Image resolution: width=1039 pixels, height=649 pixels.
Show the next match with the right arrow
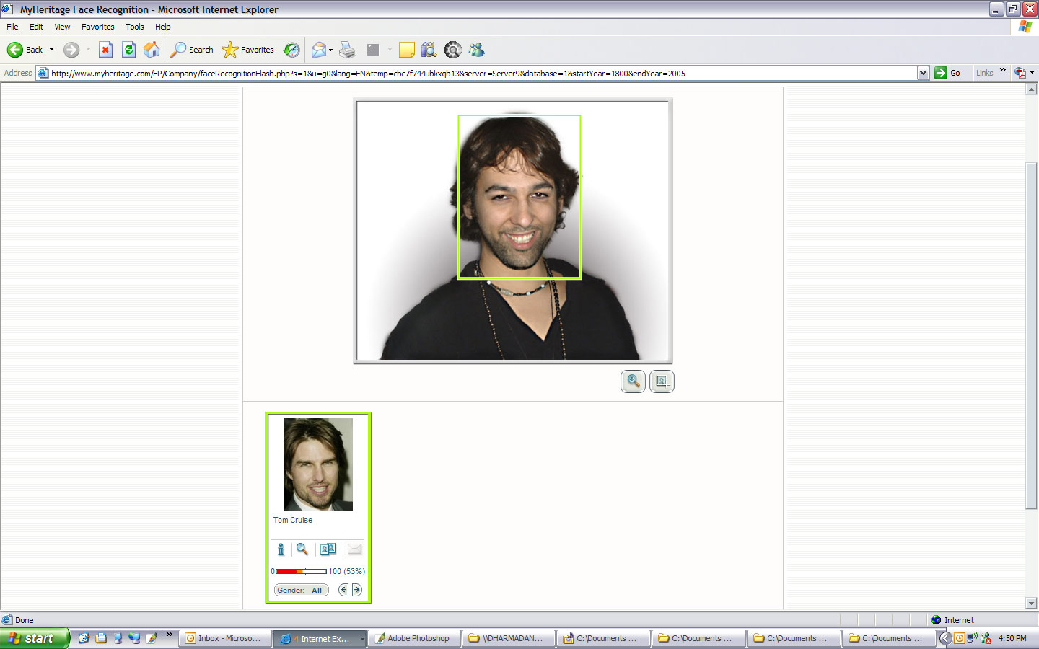tap(356, 590)
